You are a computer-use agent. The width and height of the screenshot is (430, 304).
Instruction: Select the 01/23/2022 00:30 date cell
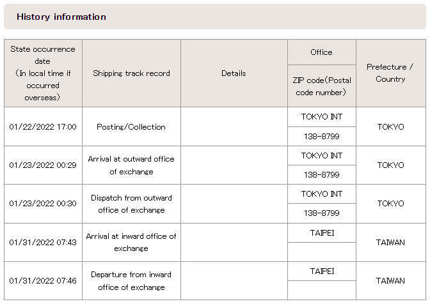coord(43,204)
